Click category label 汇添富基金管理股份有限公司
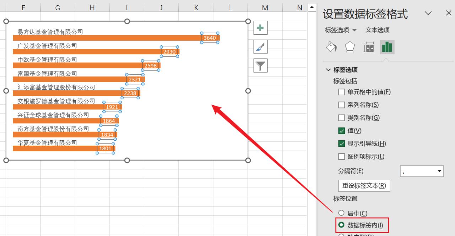This screenshot has width=455, height=236. (x=56, y=87)
